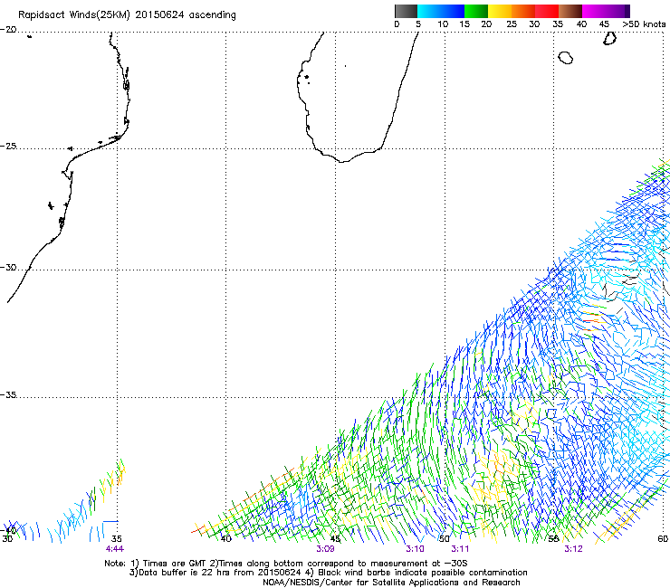The width and height of the screenshot is (670, 588).
Task: Click the purple "3:11" pass time label
Action: tap(460, 549)
